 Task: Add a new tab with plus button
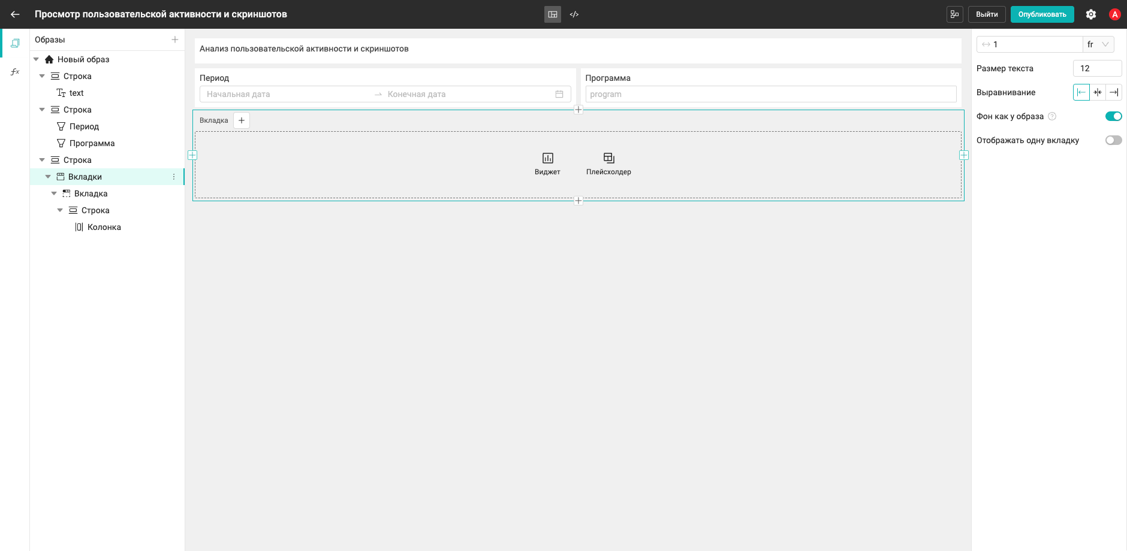click(x=242, y=120)
